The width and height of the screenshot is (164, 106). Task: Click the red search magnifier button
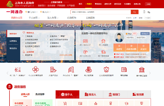click(135, 12)
